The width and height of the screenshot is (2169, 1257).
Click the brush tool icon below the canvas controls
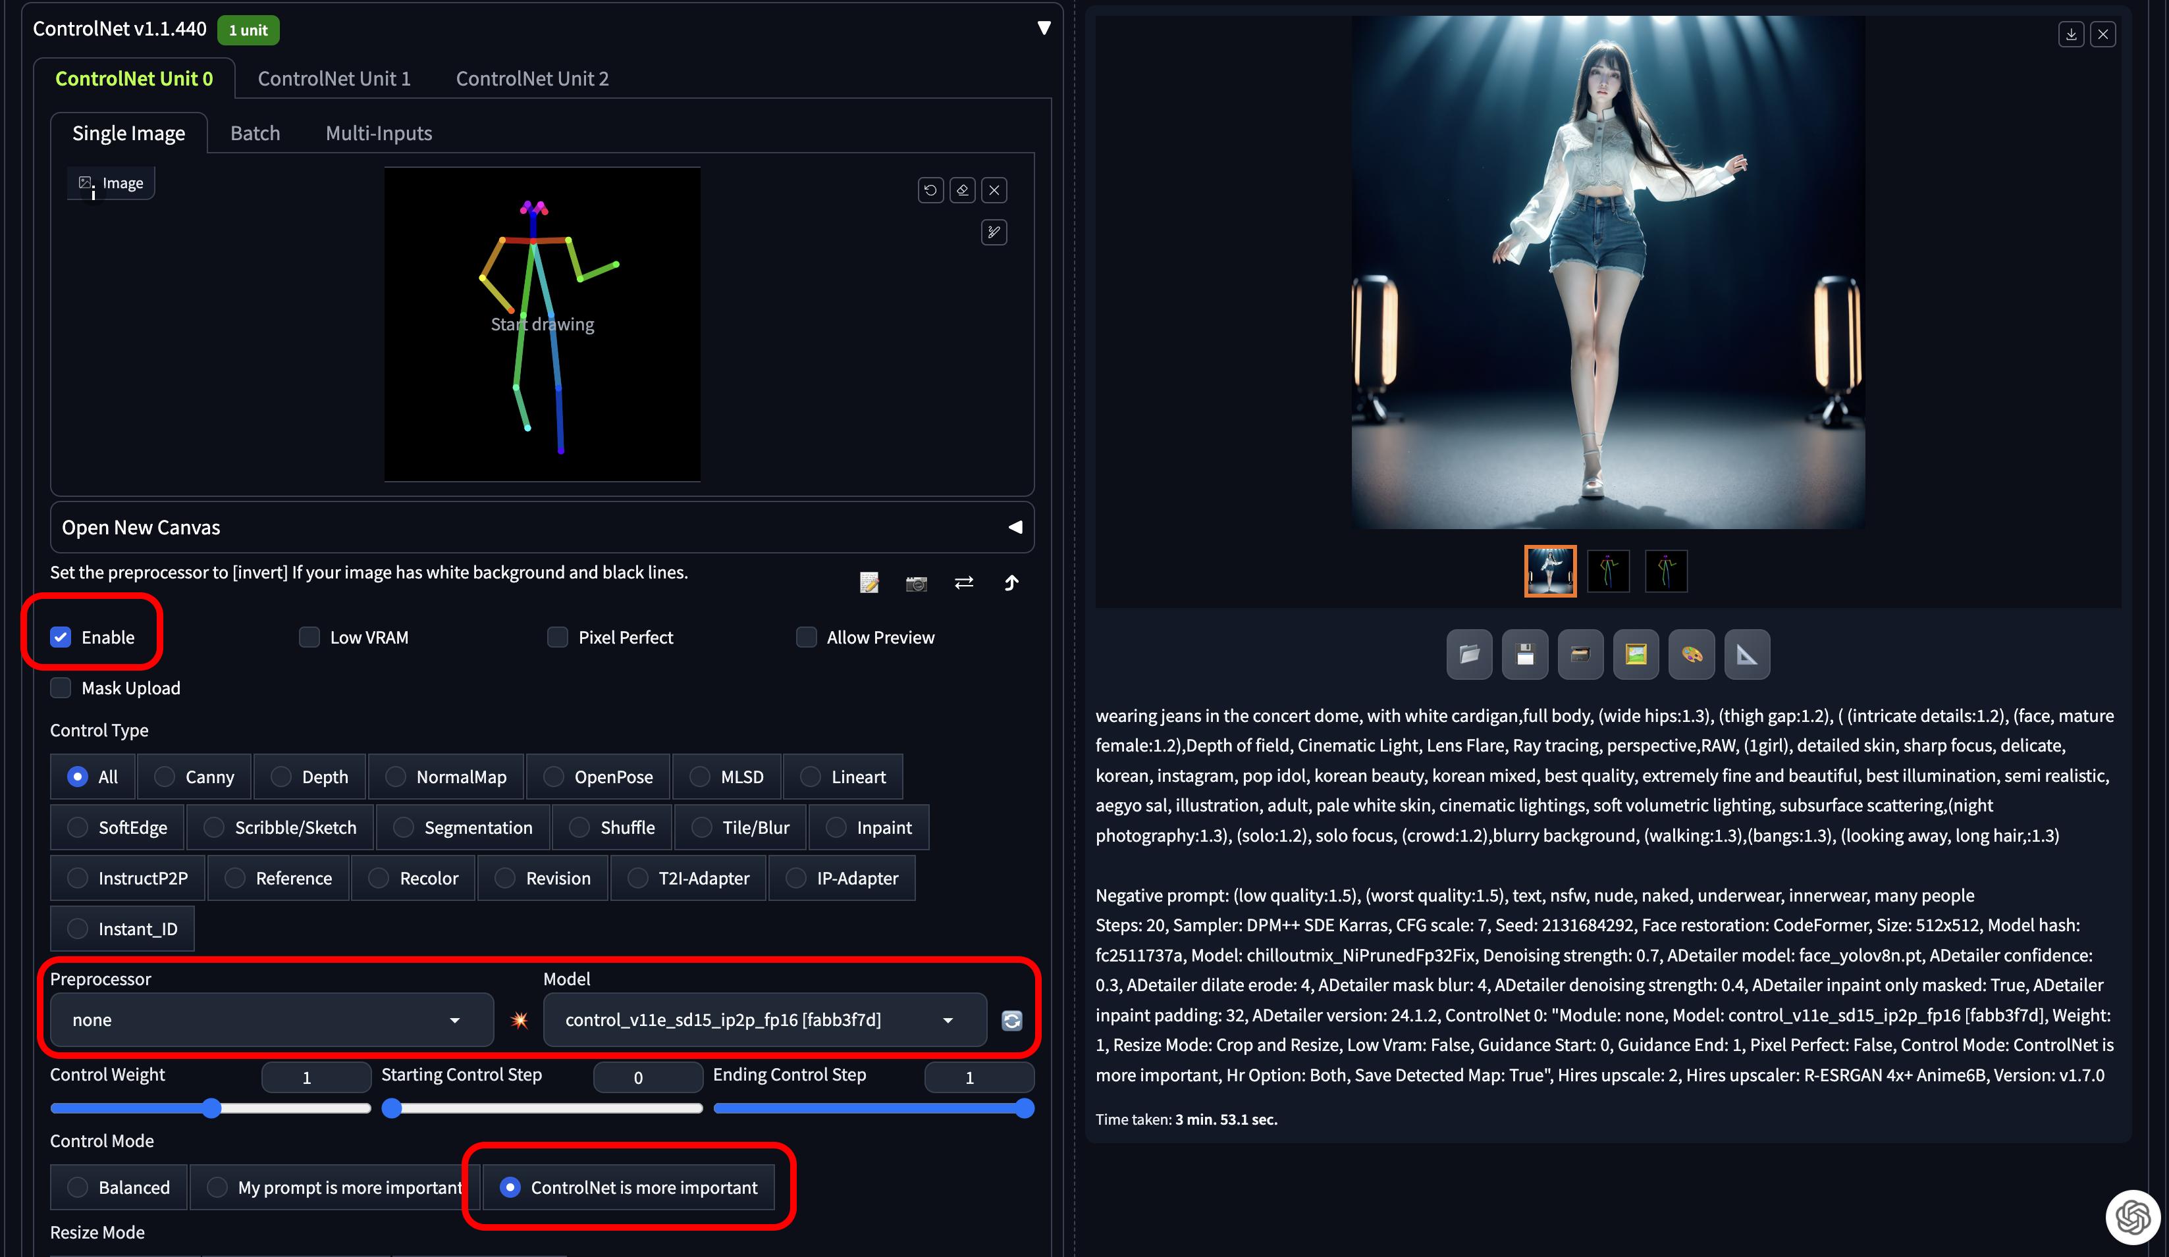(x=994, y=232)
